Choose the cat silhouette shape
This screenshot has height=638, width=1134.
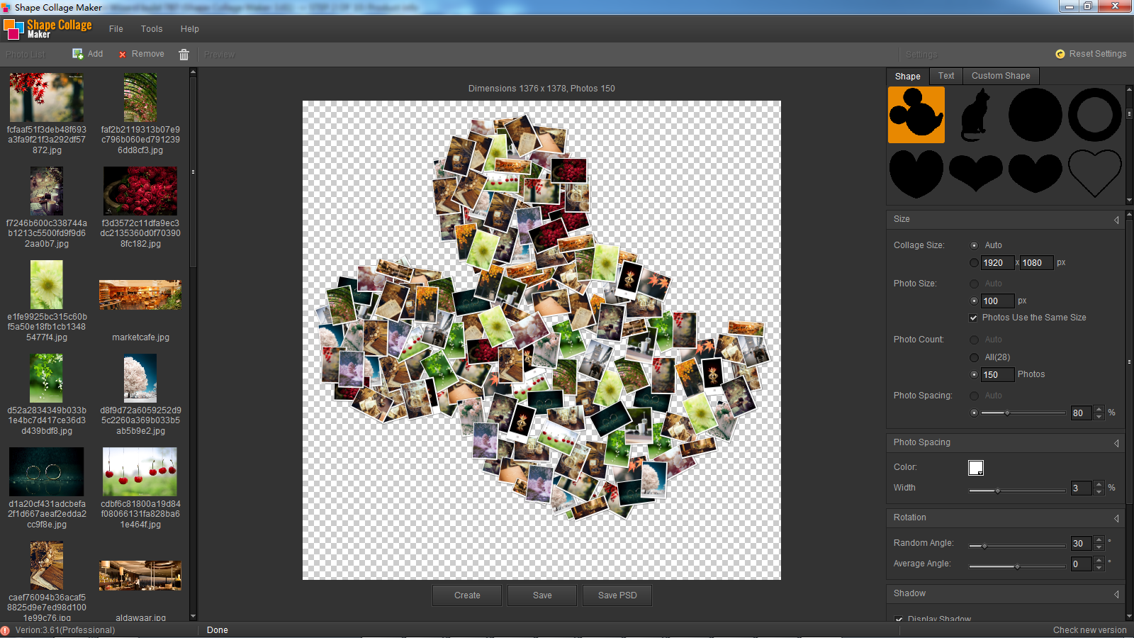[x=975, y=115]
